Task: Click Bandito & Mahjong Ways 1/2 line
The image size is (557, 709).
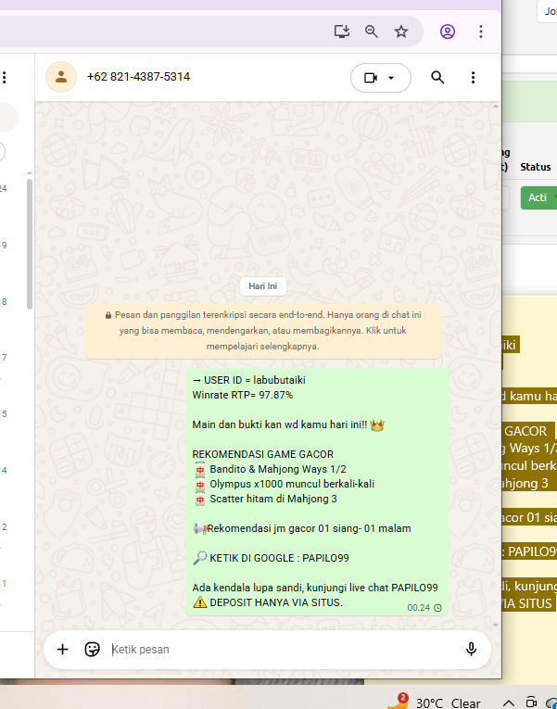Action: 269,469
